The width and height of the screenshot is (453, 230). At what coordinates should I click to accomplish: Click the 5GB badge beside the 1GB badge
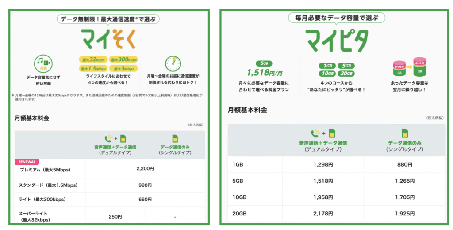click(346, 66)
